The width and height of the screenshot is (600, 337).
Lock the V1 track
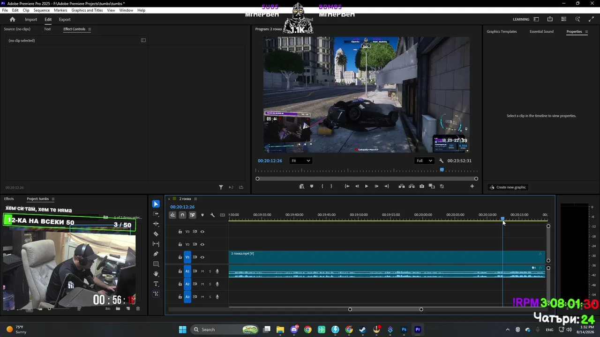tap(180, 257)
